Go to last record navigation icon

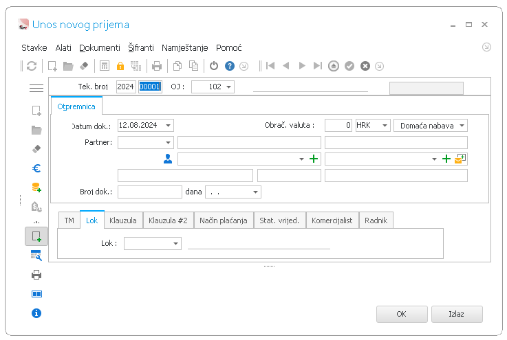(x=318, y=66)
